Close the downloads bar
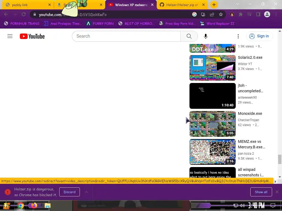The image size is (282, 211). click(x=277, y=192)
